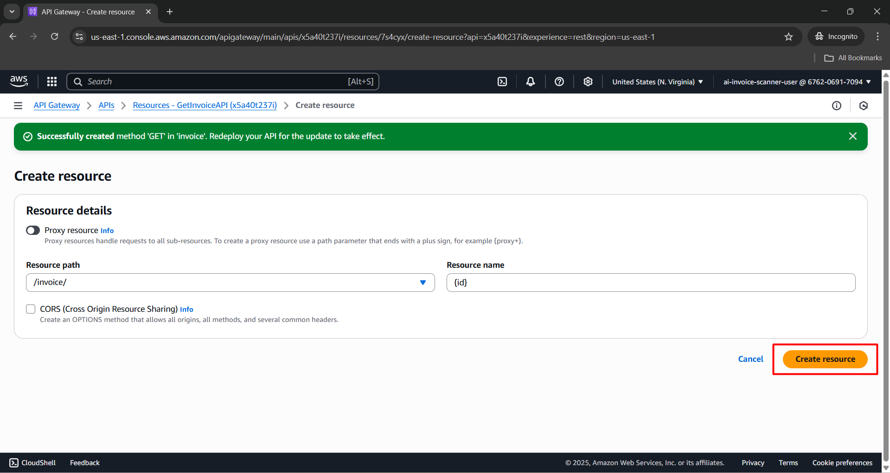Open the notifications bell
The width and height of the screenshot is (890, 473).
(x=531, y=82)
